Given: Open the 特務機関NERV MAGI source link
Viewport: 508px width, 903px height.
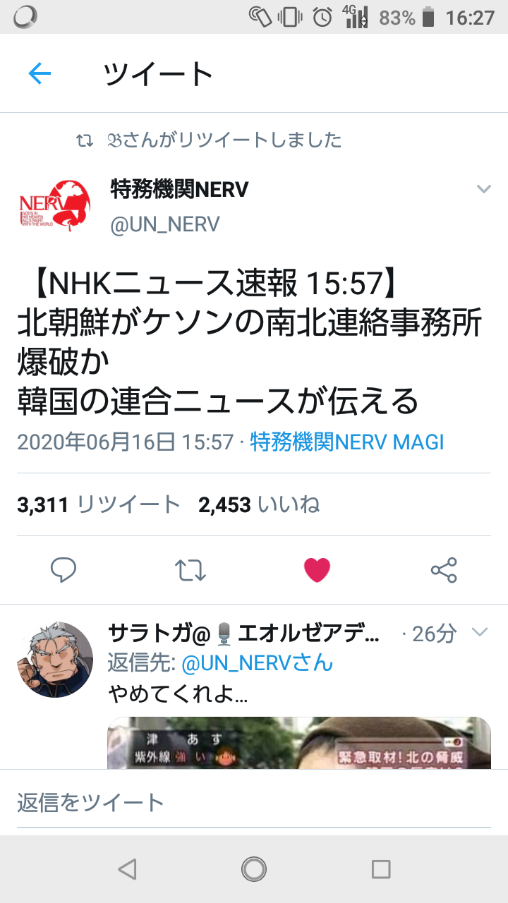Looking at the screenshot, I should pos(347,442).
